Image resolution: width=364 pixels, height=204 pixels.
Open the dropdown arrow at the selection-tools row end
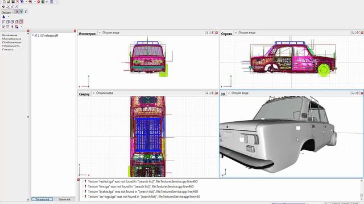22,27
